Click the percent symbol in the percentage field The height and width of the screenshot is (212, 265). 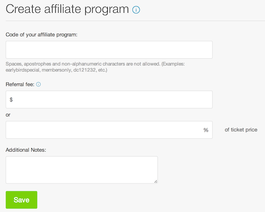pyautogui.click(x=206, y=130)
